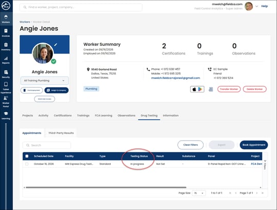Go to first page of results
277x210 pixels.
tap(230, 193)
